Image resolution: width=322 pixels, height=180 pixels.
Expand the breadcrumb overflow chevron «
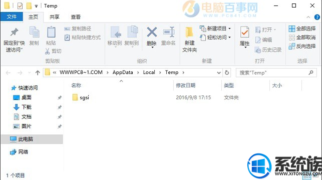[x=55, y=72]
